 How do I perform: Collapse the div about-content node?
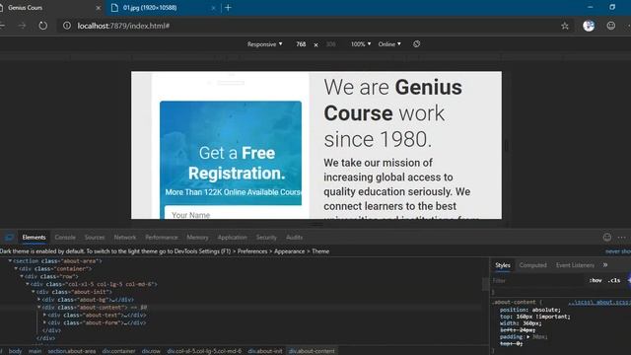point(39,307)
